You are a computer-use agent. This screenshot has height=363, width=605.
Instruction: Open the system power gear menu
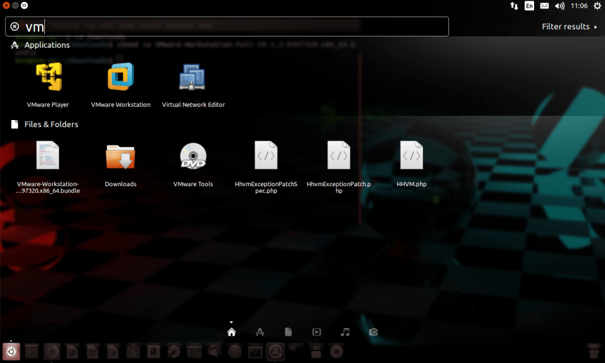point(597,6)
